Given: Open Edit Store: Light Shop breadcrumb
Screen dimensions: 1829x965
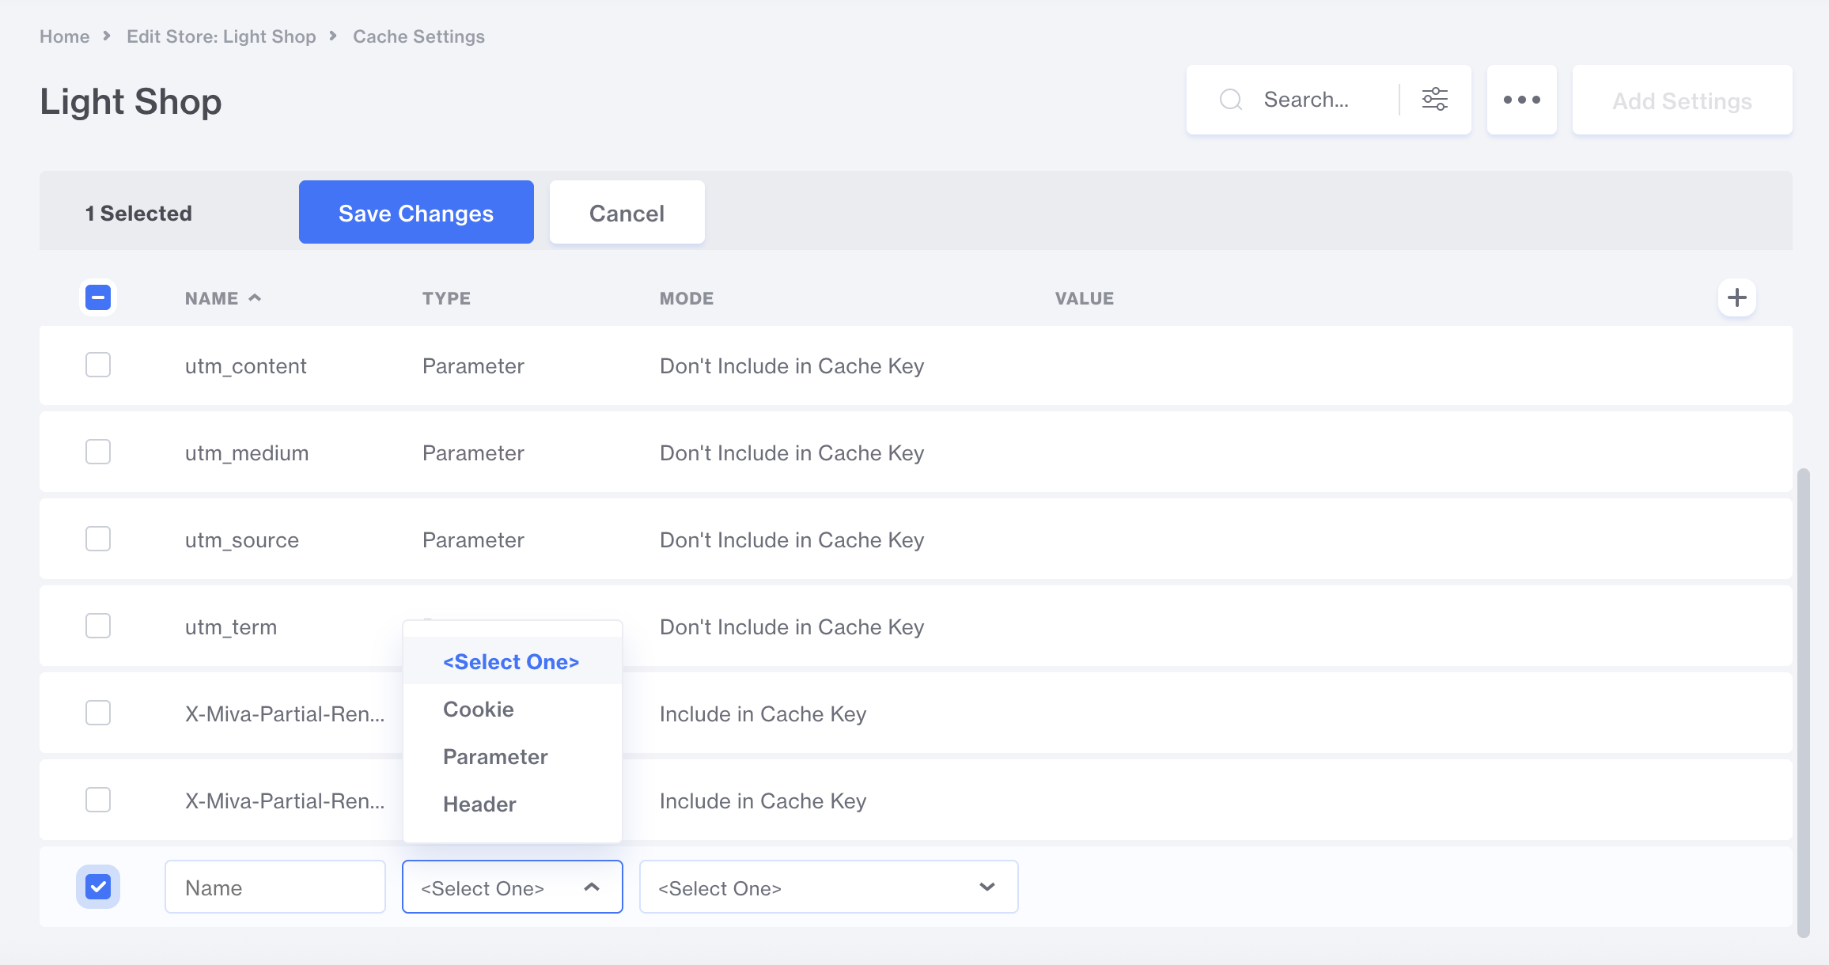Looking at the screenshot, I should tap(222, 36).
